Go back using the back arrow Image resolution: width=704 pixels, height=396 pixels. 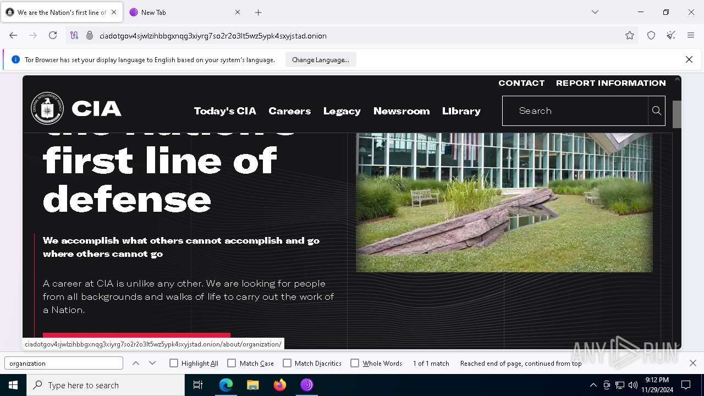pyautogui.click(x=13, y=35)
